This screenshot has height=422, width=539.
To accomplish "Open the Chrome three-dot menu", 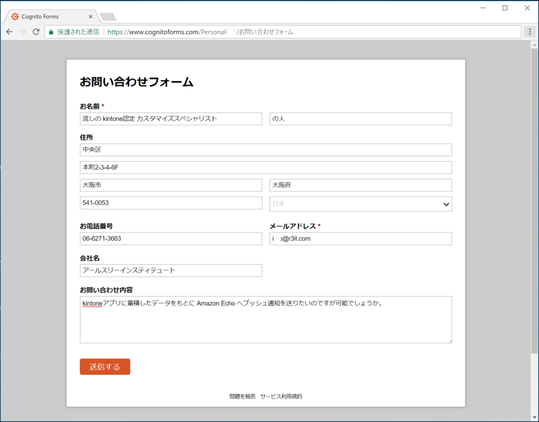I will [x=530, y=32].
